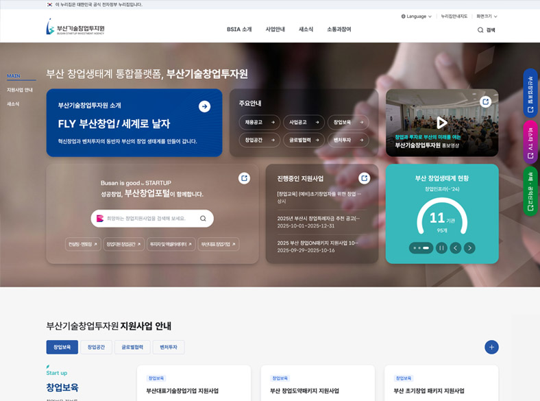The height and width of the screenshot is (401, 540).
Task: Expand the Language dropdown
Action: tap(416, 16)
